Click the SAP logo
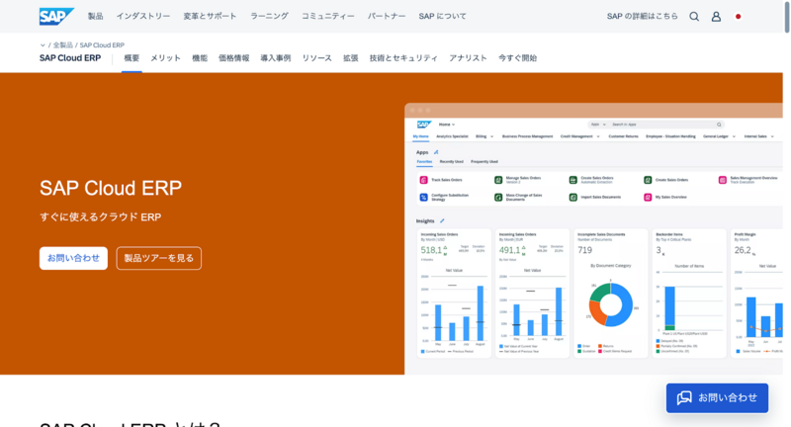The height and width of the screenshot is (427, 791). (56, 16)
